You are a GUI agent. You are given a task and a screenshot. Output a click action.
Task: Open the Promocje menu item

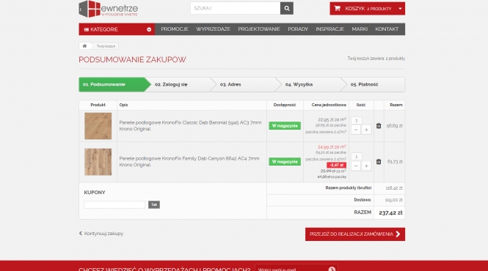175,29
